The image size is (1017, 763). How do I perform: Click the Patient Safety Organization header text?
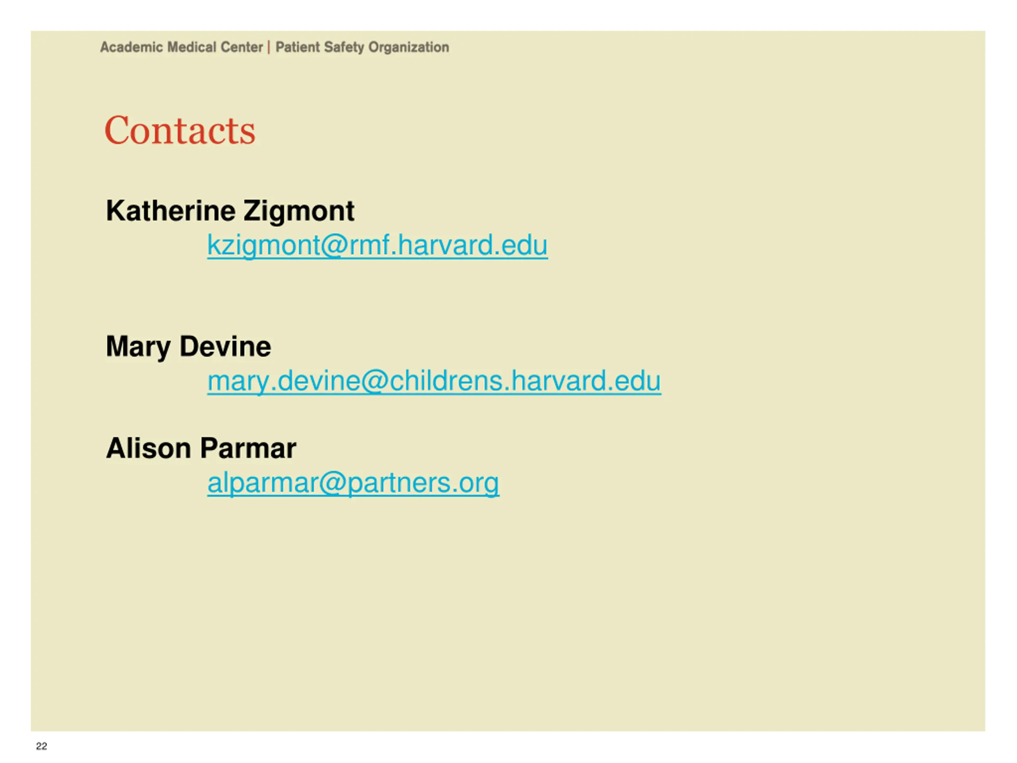click(x=362, y=47)
